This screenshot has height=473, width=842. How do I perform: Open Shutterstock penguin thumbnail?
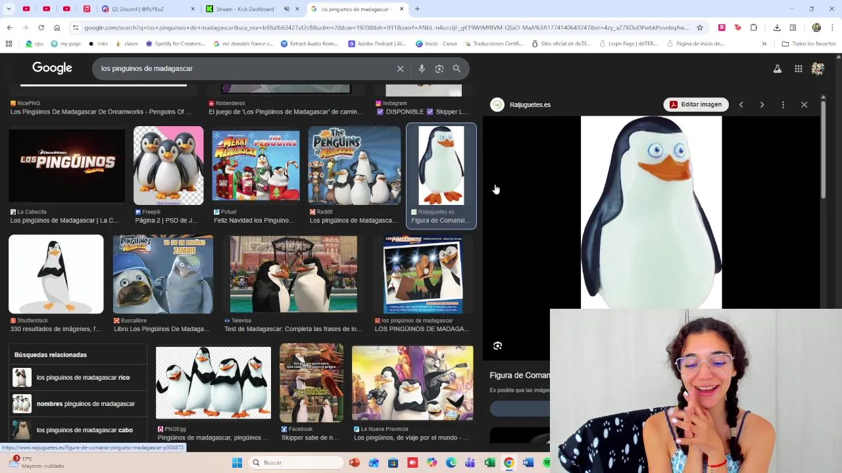tap(56, 275)
